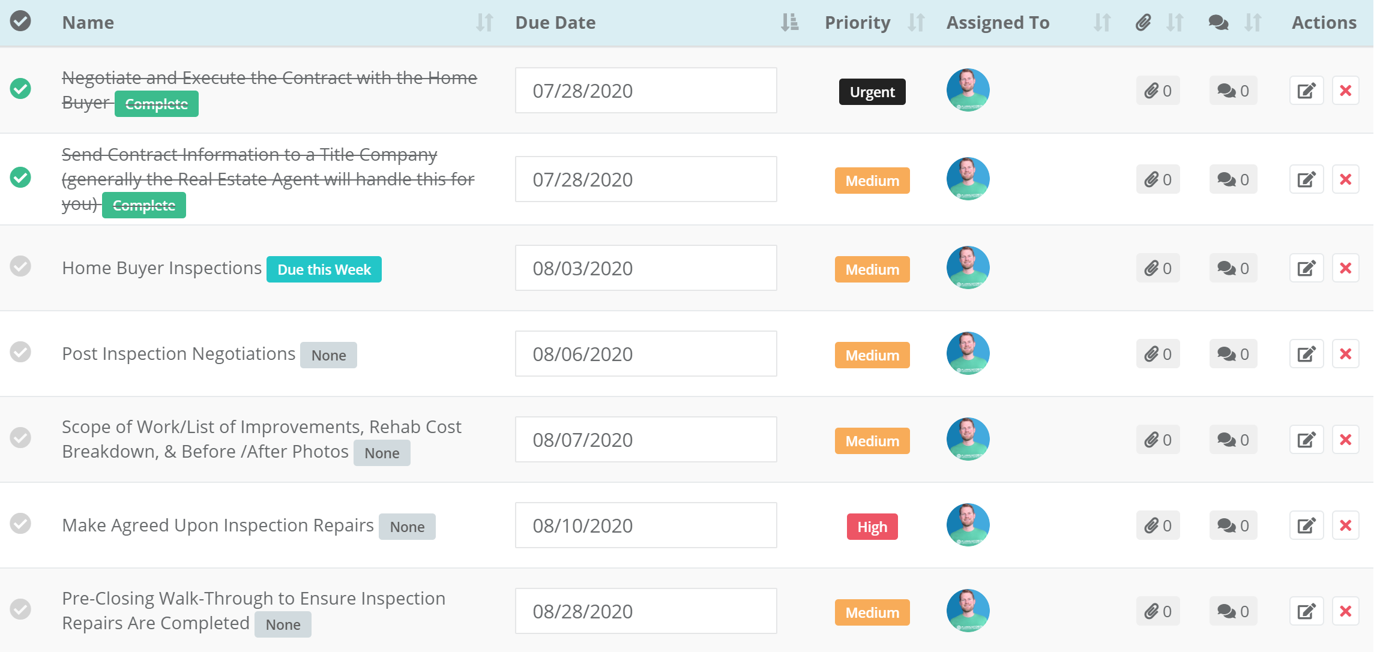Delete the Send Contract Information task
Viewport: 1374px width, 652px height.
[1345, 179]
